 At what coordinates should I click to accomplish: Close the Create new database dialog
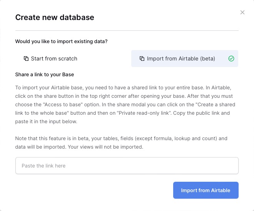click(242, 12)
